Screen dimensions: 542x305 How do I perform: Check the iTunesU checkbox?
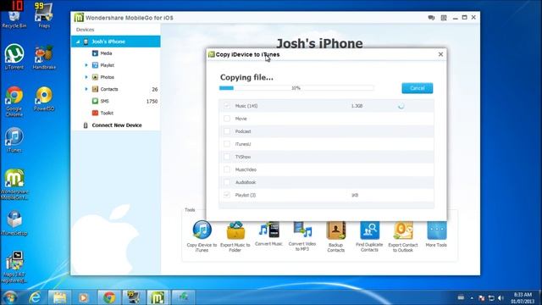227,144
